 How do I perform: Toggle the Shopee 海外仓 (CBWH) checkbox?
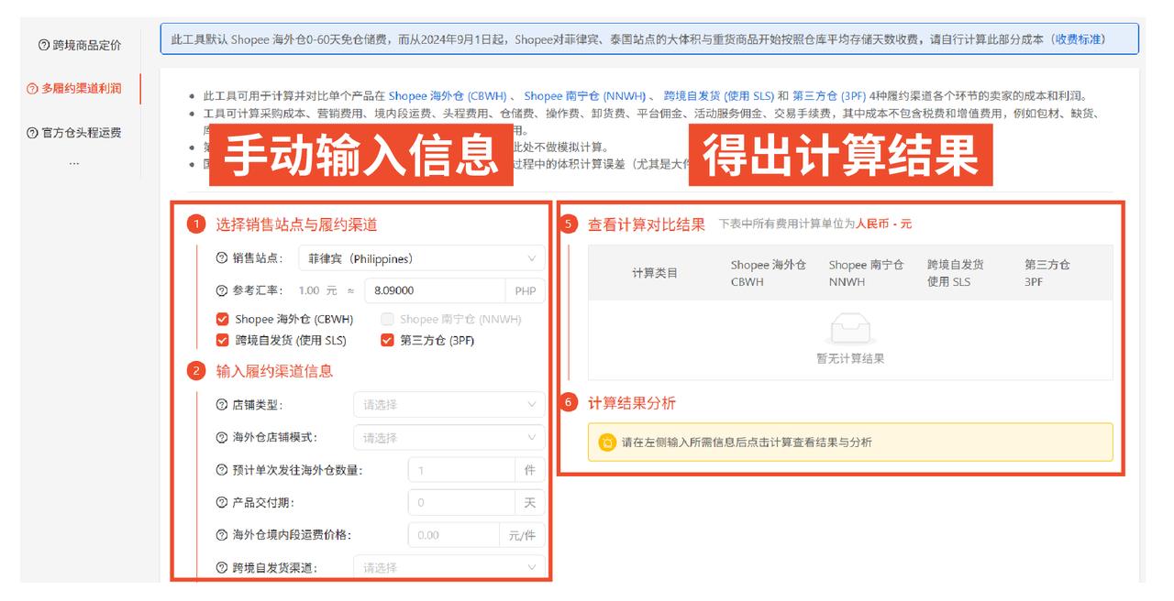pyautogui.click(x=222, y=320)
